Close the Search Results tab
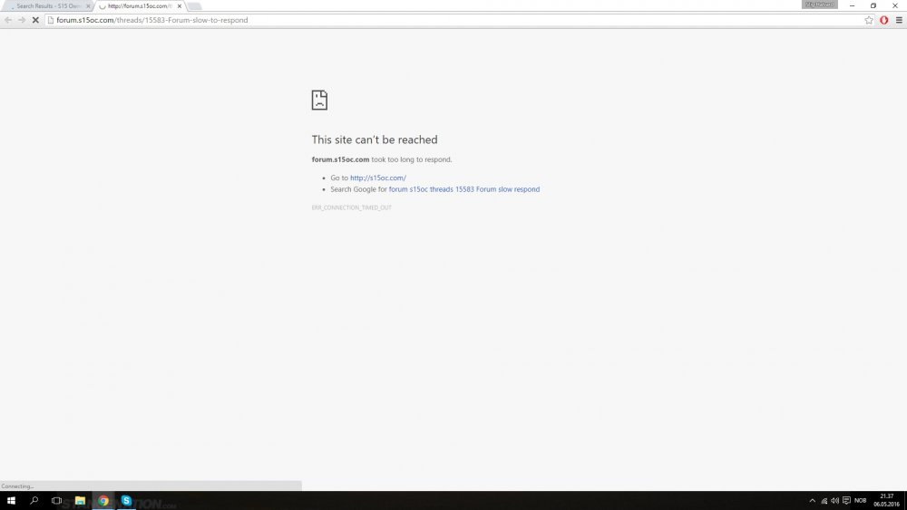This screenshot has height=510, width=907. click(x=88, y=6)
